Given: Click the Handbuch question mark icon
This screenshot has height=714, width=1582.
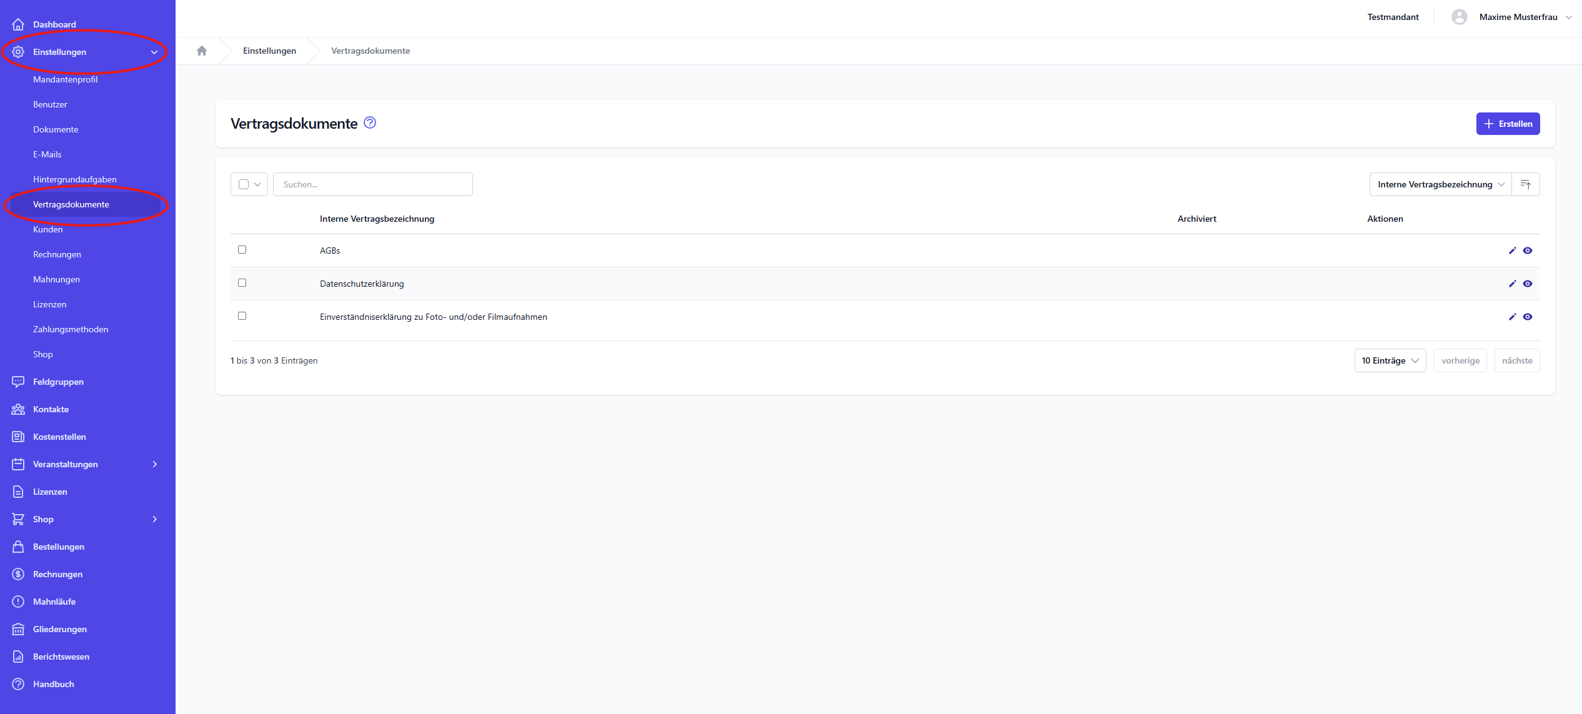Looking at the screenshot, I should pos(18,684).
